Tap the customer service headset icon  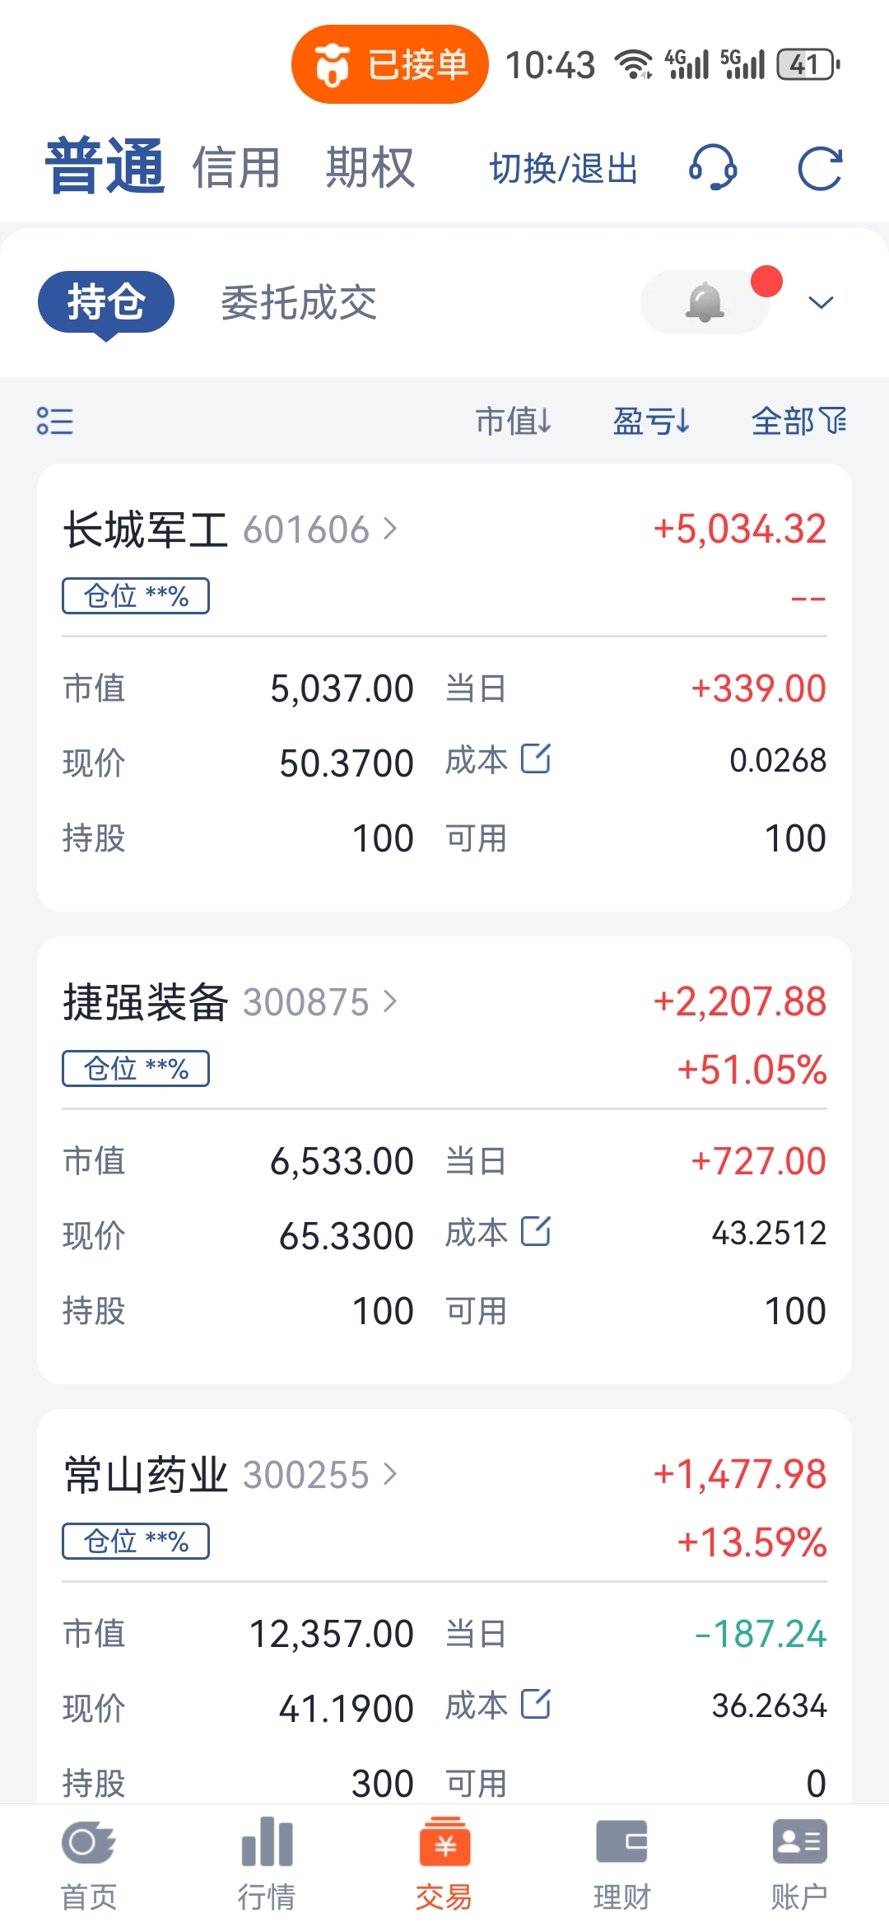[x=713, y=168]
